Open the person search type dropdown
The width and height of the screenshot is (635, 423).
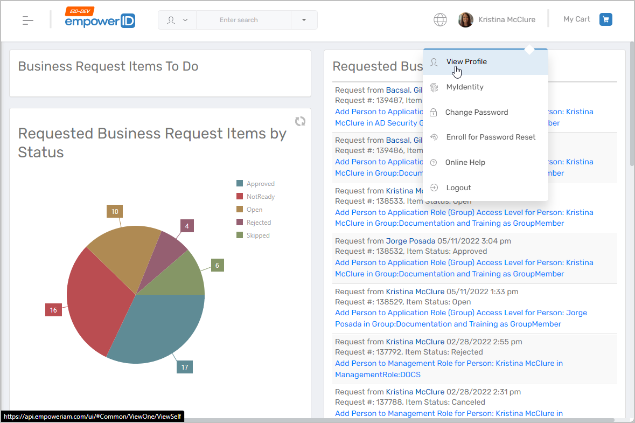point(177,20)
